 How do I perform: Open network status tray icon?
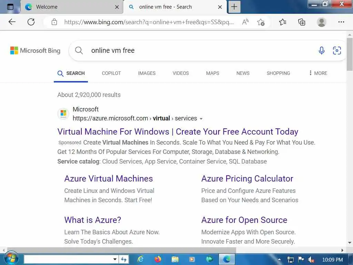coord(291,260)
